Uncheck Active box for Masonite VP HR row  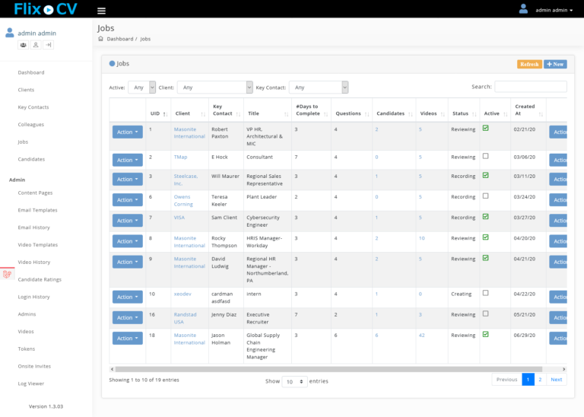click(485, 129)
